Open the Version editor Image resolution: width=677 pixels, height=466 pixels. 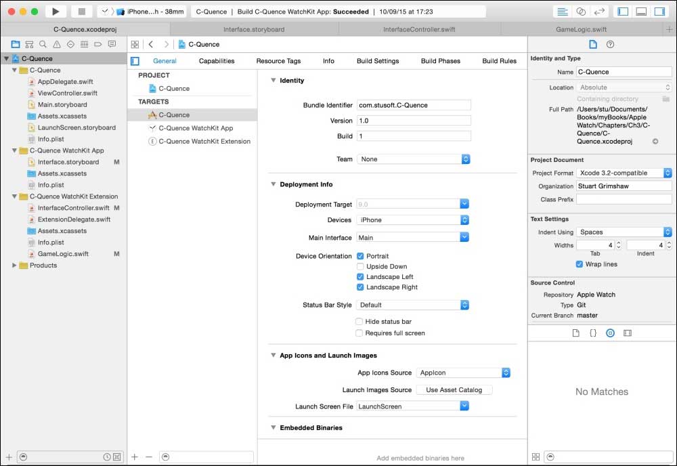(x=599, y=12)
